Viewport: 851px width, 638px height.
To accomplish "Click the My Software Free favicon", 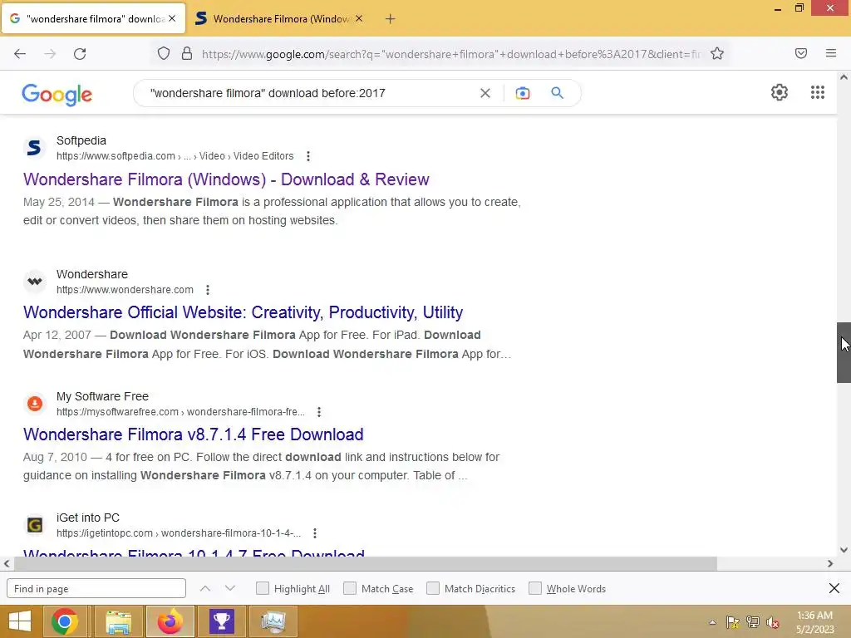I will point(34,403).
